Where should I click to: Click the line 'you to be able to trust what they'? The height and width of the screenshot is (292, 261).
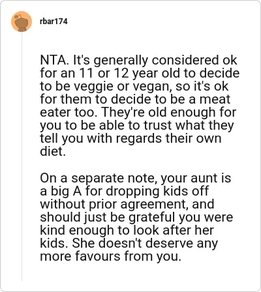[137, 125]
